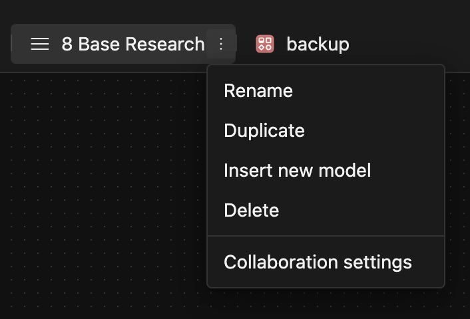Switch to the backup tab
Viewport: 470px width, 319px height.
point(317,45)
